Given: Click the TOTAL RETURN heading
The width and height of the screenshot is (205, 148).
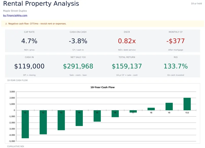Looking at the screenshot, I should click(127, 57).
